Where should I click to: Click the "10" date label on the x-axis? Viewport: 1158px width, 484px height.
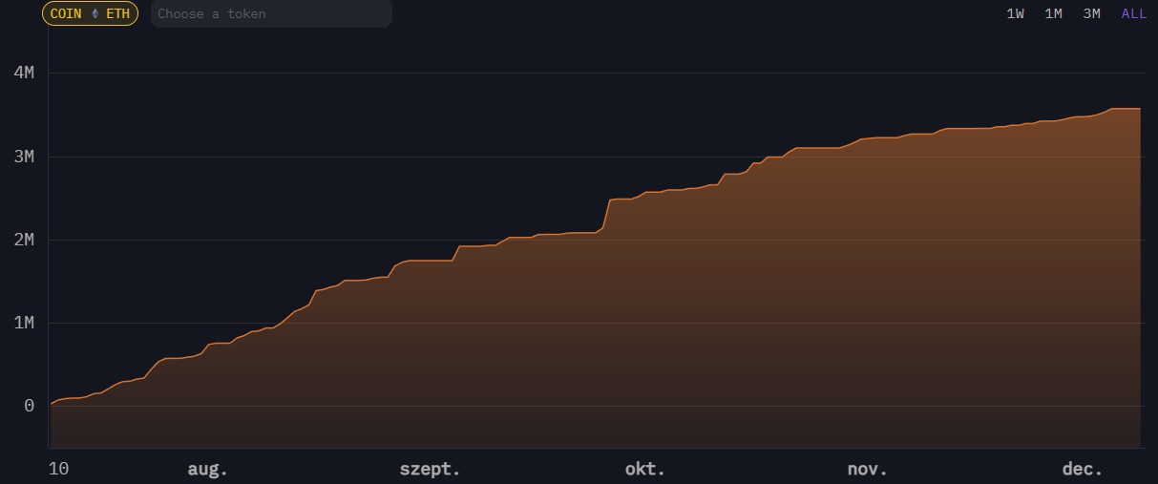[x=58, y=469]
